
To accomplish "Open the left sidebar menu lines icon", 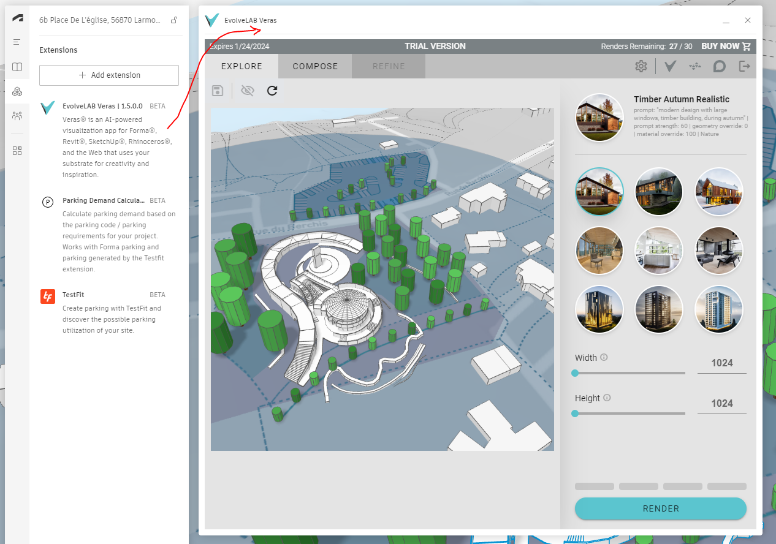I will (x=17, y=42).
